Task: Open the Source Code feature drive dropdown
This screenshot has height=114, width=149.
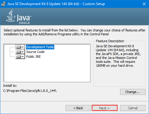Action: tap(20, 52)
